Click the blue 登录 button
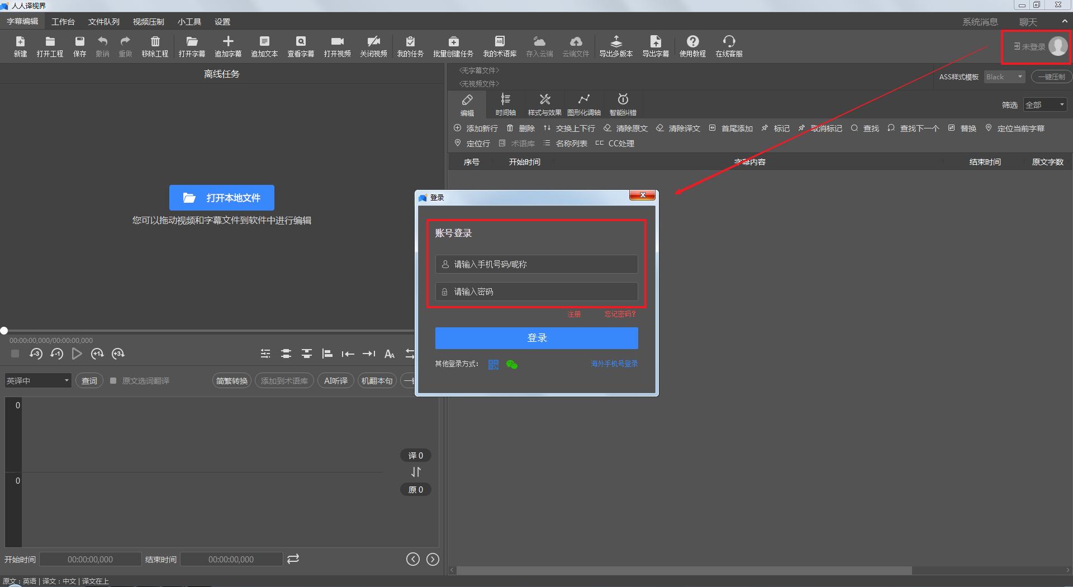 pyautogui.click(x=536, y=338)
